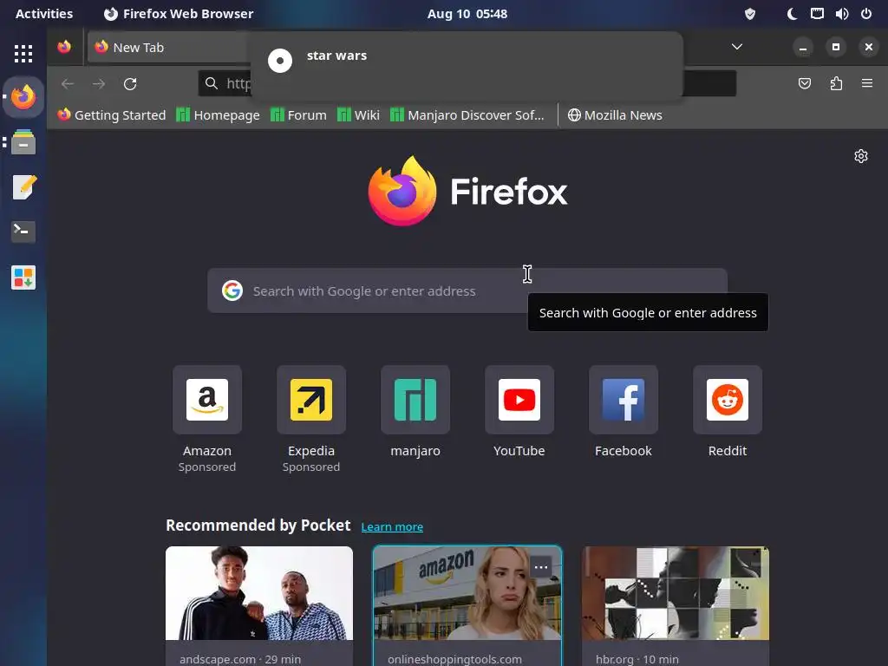Click the Firefox icon in the dock
This screenshot has width=888, height=666.
[x=23, y=97]
